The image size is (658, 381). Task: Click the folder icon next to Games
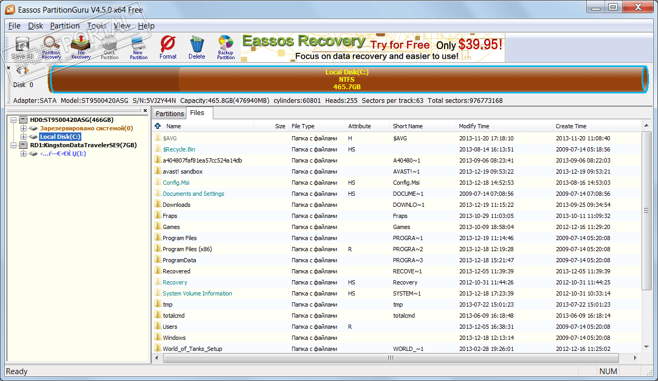click(157, 226)
